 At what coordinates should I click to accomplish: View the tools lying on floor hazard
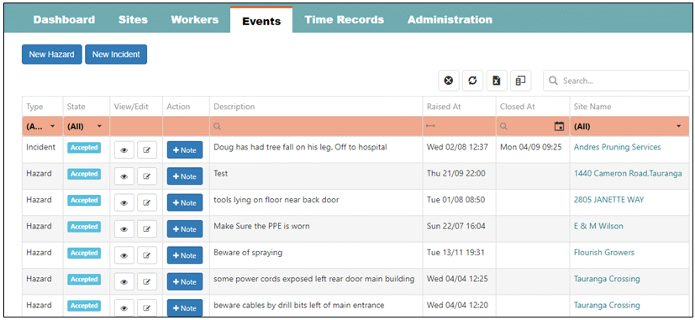pyautogui.click(x=124, y=203)
